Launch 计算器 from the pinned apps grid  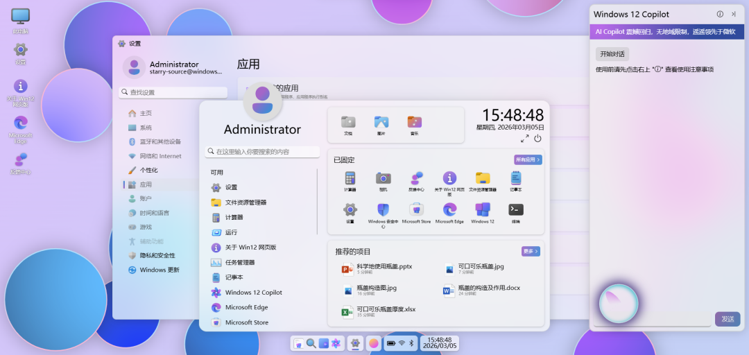pos(350,182)
